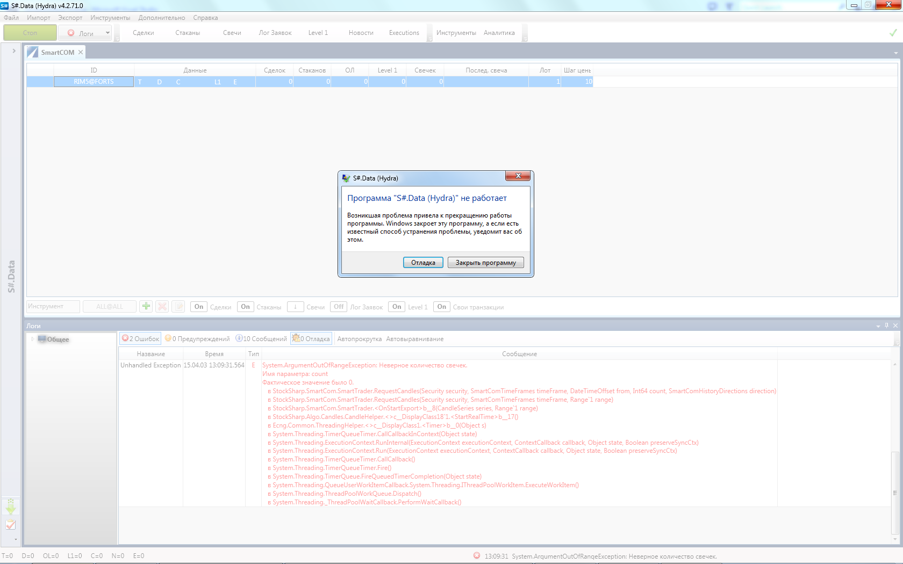Click the green download arrow sidebar icon
This screenshot has width=903, height=564.
11,506
